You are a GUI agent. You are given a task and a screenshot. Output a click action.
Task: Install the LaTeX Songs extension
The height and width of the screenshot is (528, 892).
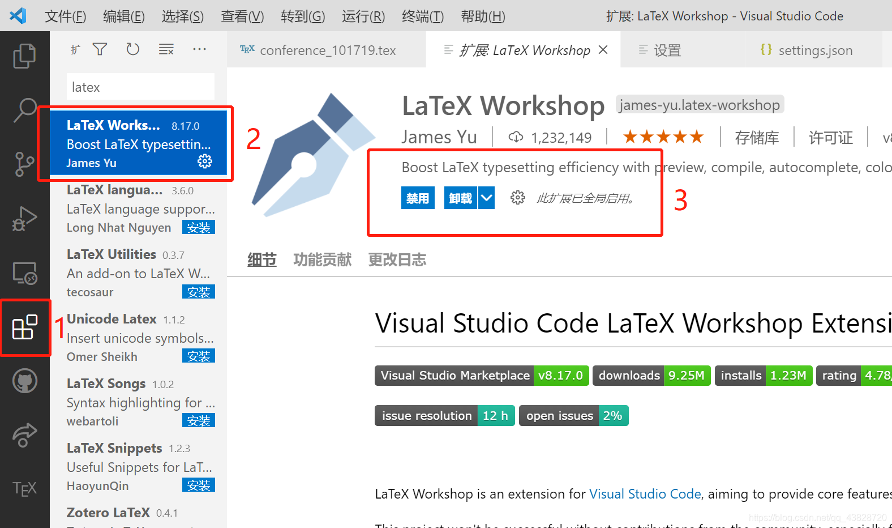(199, 420)
